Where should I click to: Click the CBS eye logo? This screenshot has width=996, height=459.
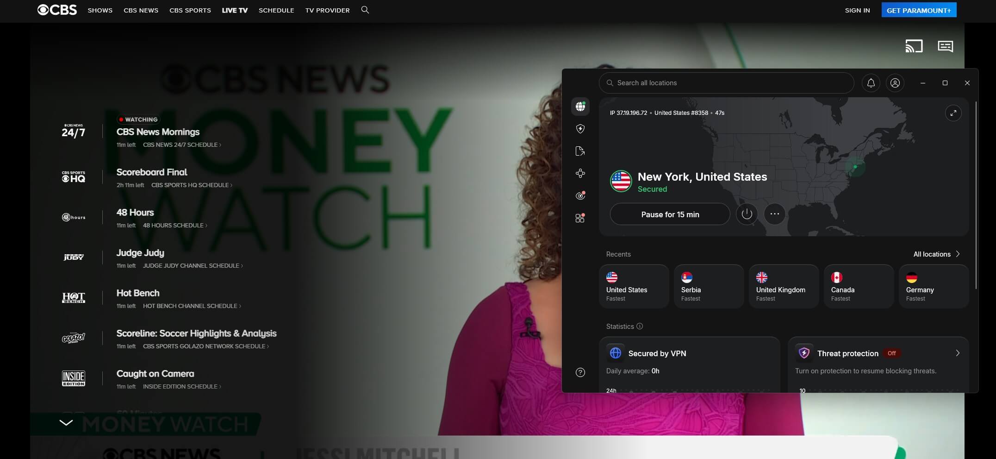pos(57,10)
